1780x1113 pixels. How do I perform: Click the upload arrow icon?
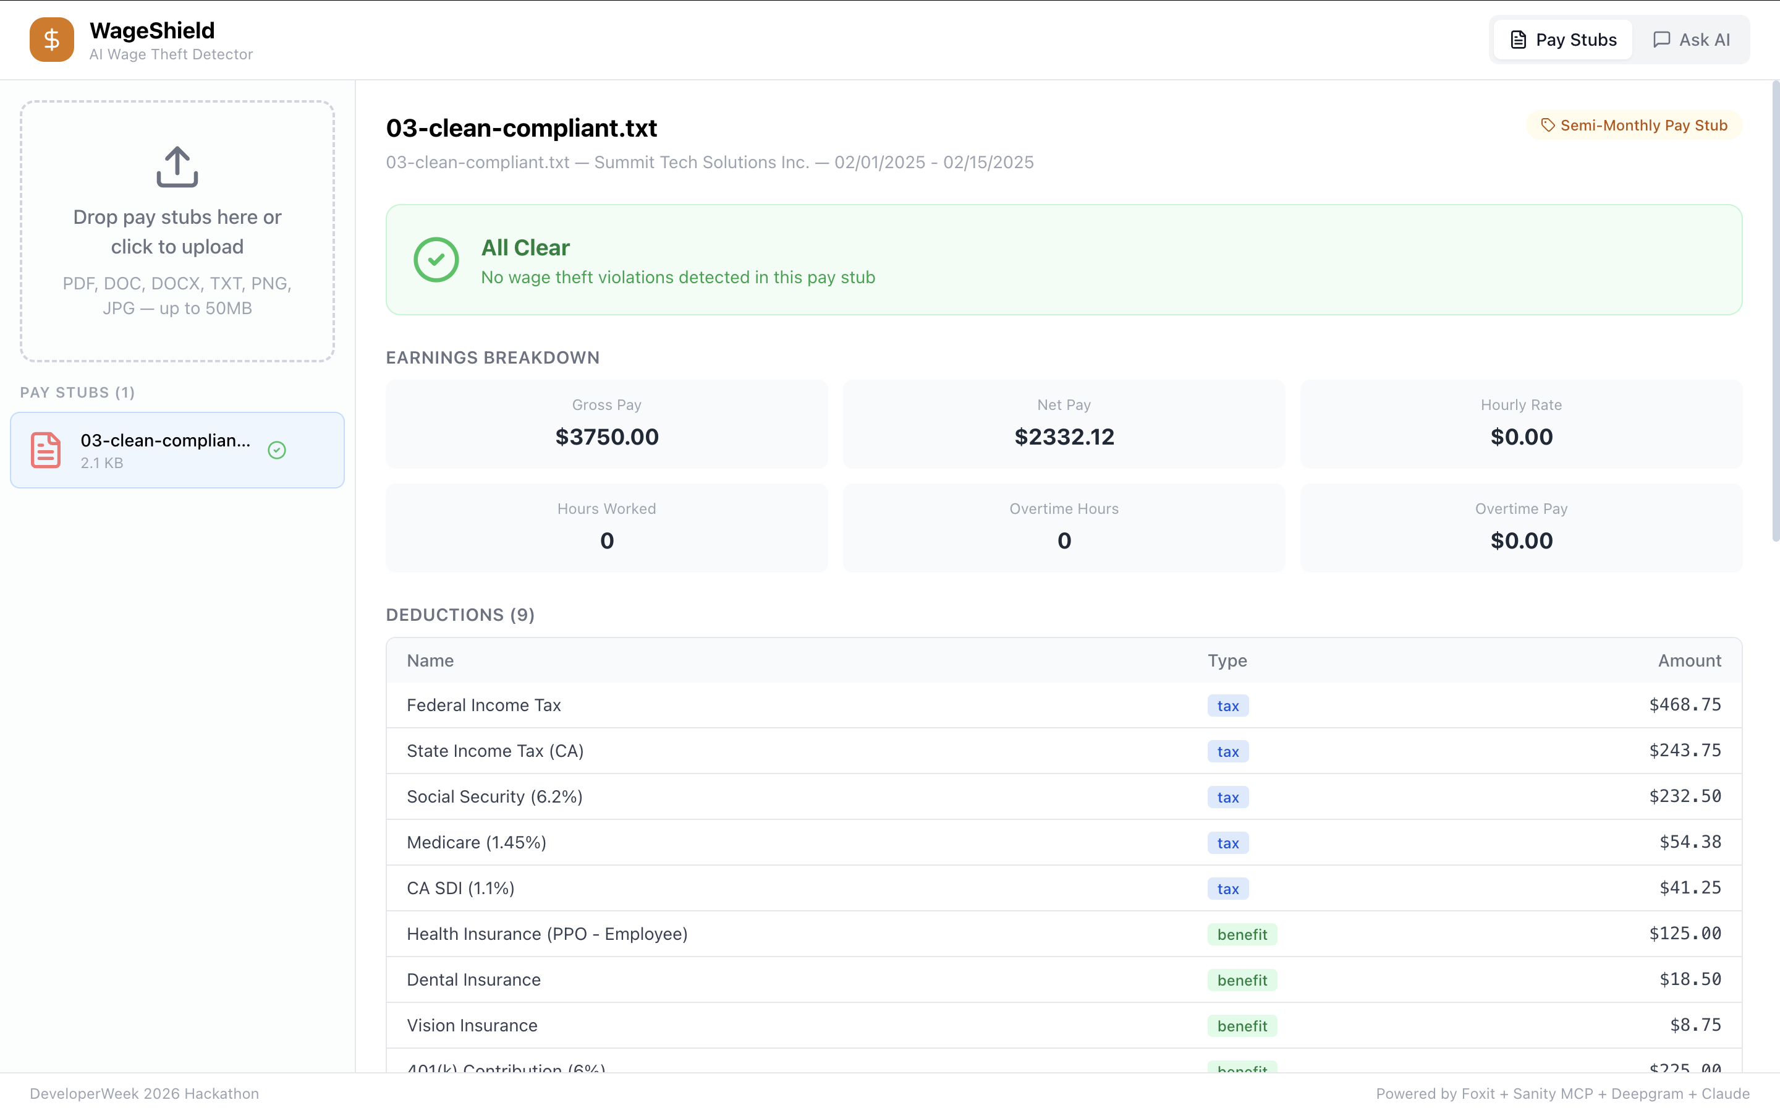click(x=177, y=166)
